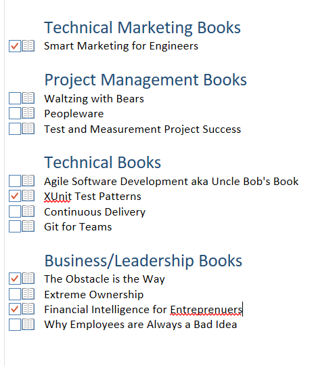
Task: Tick the Test and Measurement Project Success checkbox
Action: (x=15, y=129)
